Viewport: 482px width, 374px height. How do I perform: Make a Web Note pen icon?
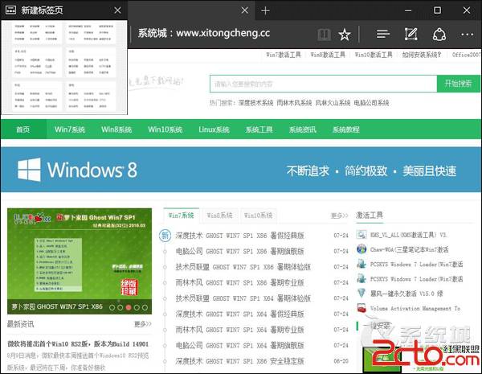pyautogui.click(x=411, y=34)
